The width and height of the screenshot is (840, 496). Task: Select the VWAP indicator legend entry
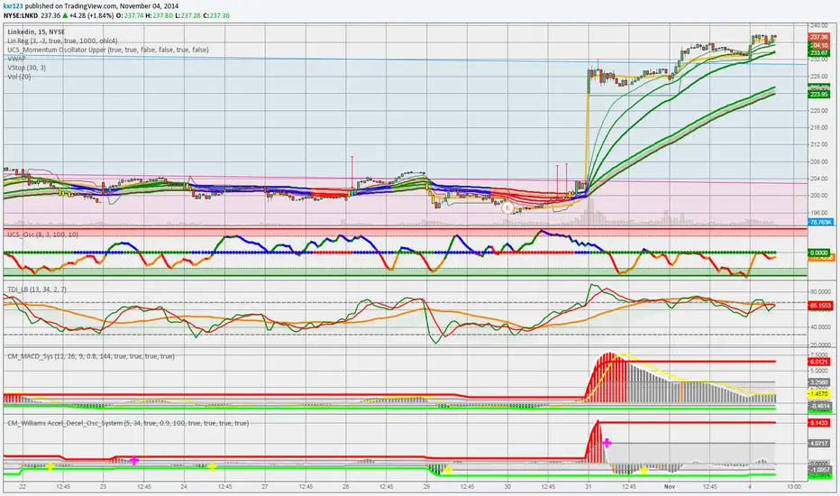pyautogui.click(x=18, y=59)
